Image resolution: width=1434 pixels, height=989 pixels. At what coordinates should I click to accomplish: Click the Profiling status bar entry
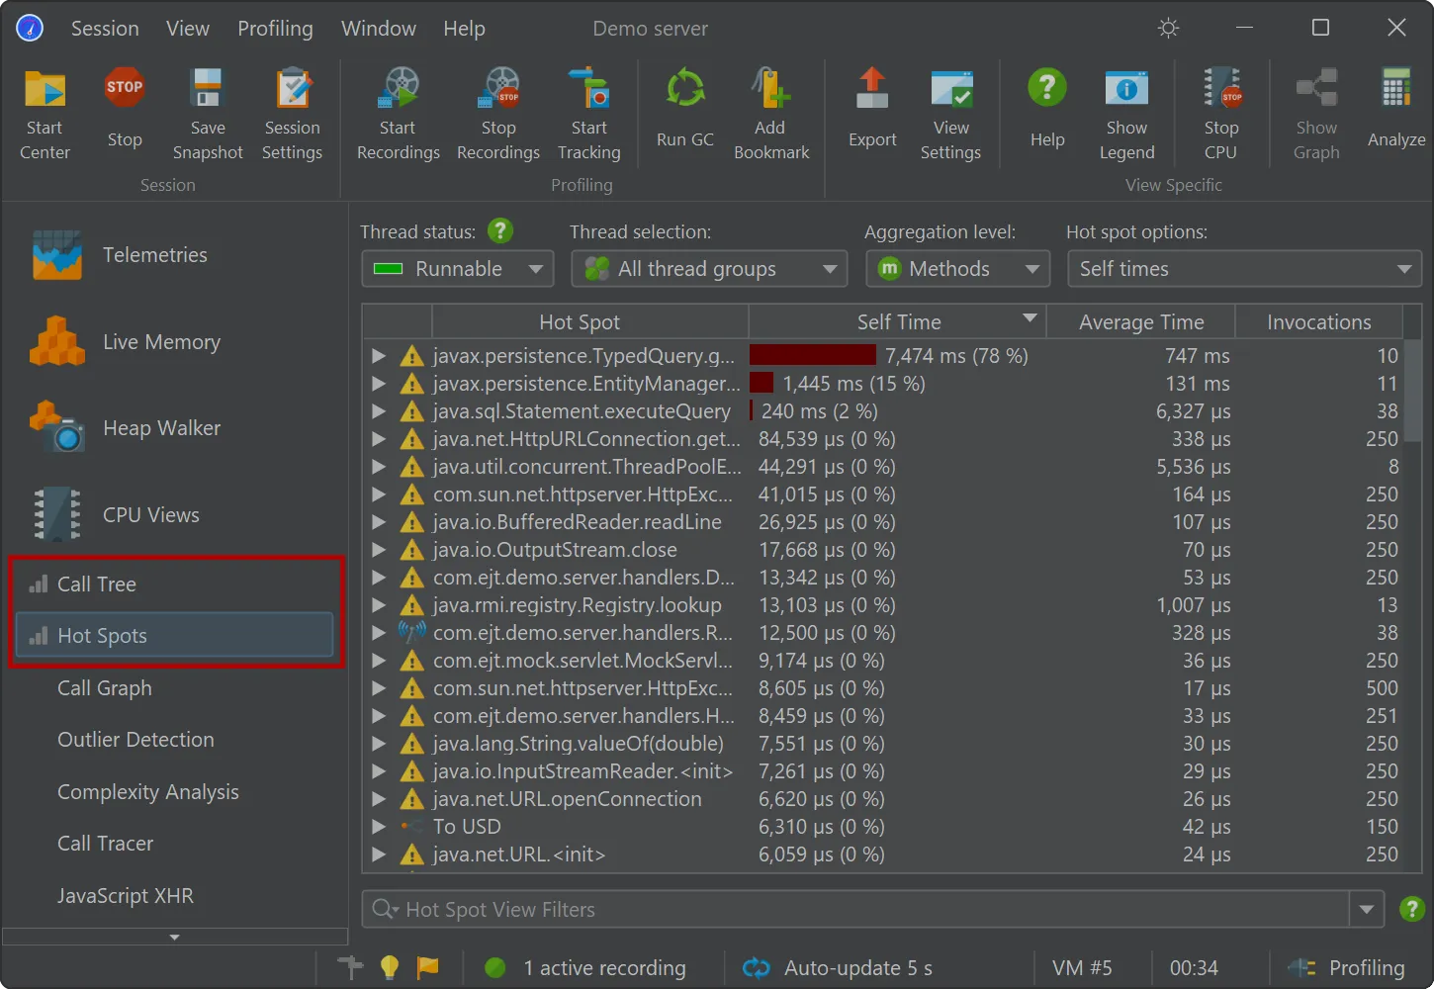(x=1346, y=968)
